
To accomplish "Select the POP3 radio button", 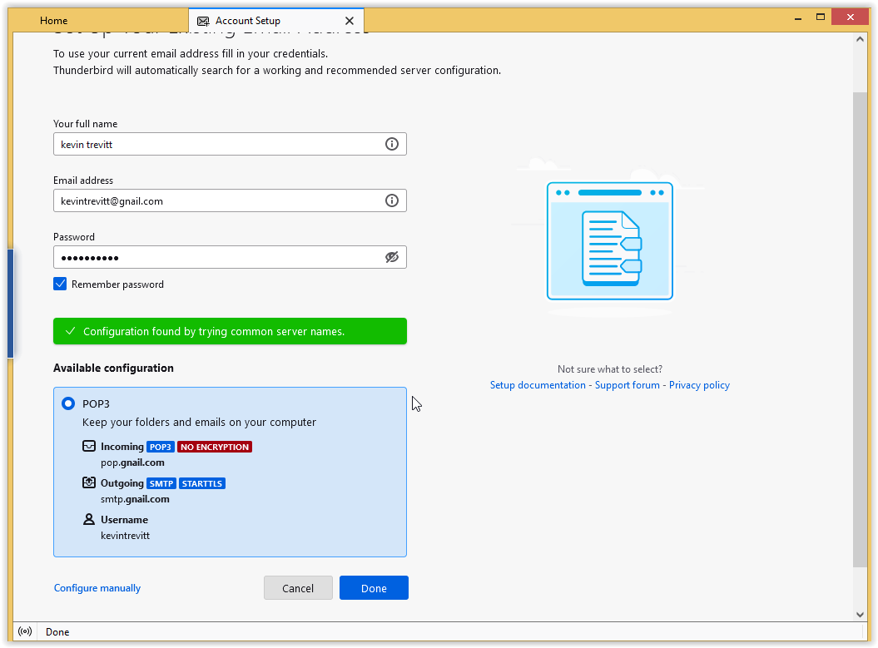I will [x=68, y=403].
